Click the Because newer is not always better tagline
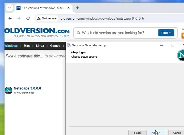The image size is (184, 135). [x=41, y=36]
